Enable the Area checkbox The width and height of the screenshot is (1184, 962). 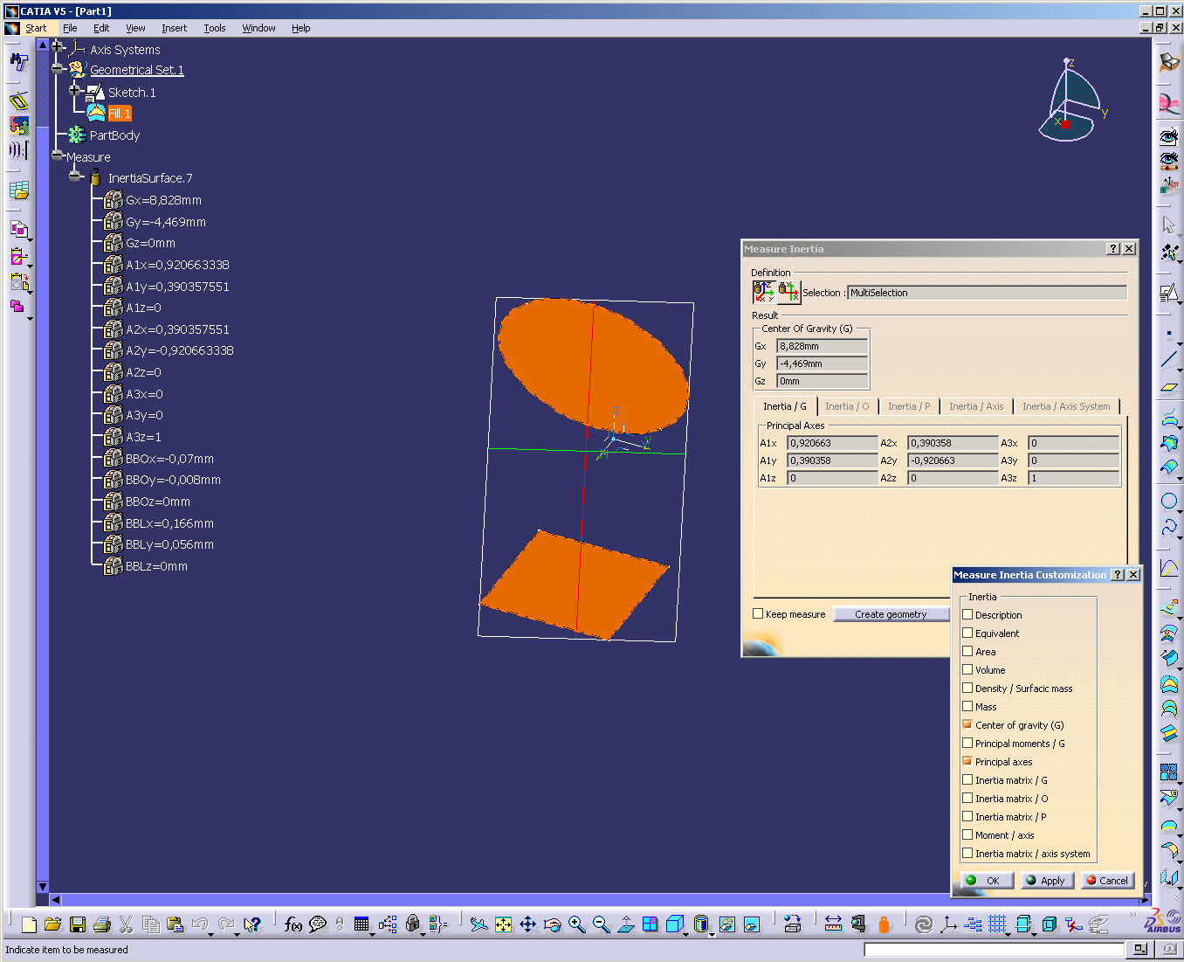click(967, 651)
